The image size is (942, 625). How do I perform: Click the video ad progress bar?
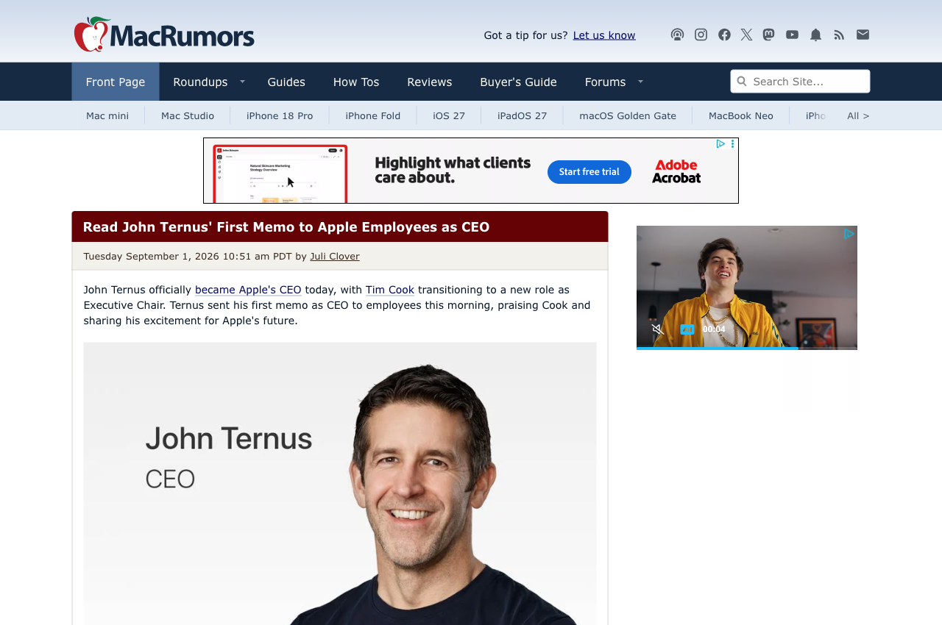[747, 348]
